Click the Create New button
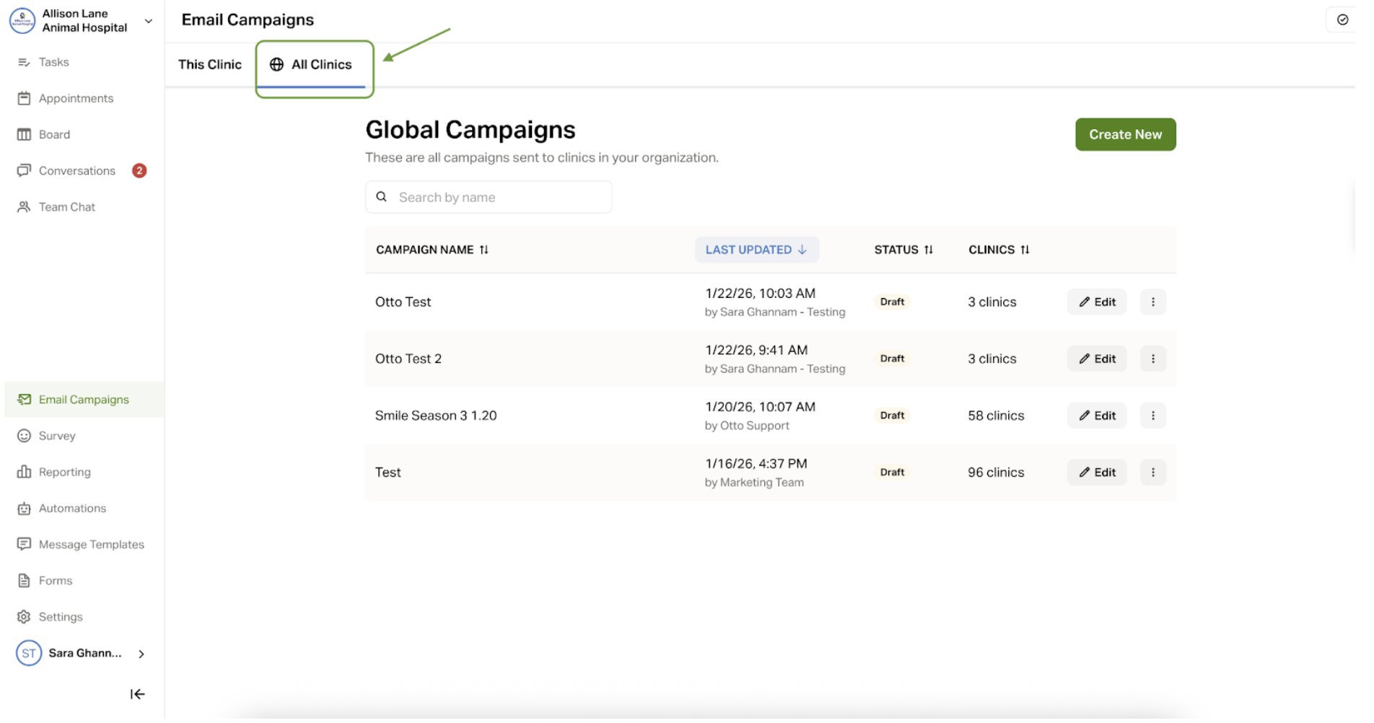The height and width of the screenshot is (723, 1374). point(1124,135)
